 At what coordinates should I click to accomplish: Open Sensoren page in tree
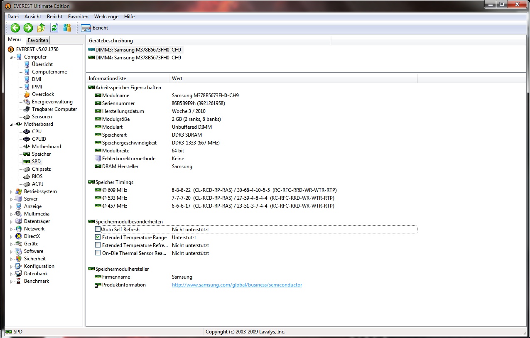pyautogui.click(x=42, y=117)
